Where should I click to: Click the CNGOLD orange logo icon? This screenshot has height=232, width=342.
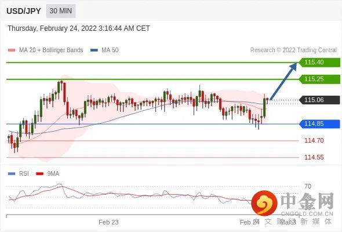(x=264, y=203)
